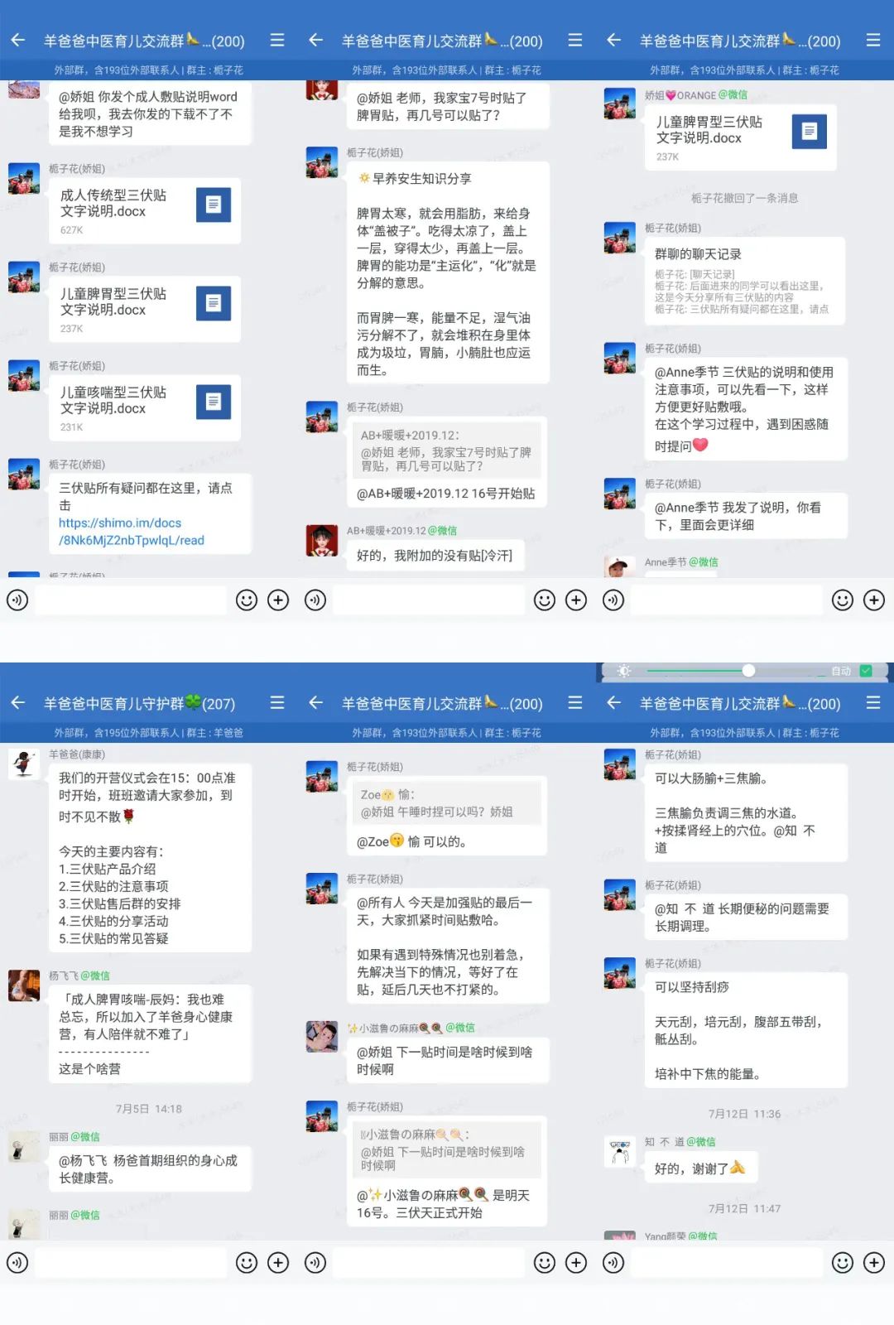Open AB+暖暖+2019.12 user avatar
Viewport: 894px width, 1325px height.
[x=322, y=540]
